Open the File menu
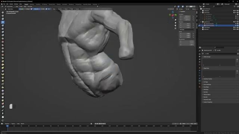The width and height of the screenshot is (239, 134). coord(4,4)
